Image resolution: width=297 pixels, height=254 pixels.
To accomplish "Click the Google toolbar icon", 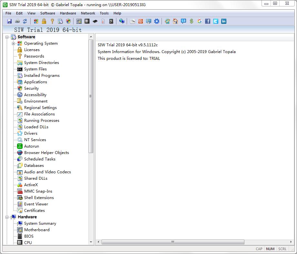I will click(200, 21).
